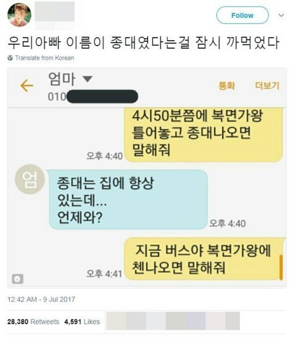The width and height of the screenshot is (296, 339).
Task: Click the emoticon icon at bottom of chat
Action: point(17,279)
